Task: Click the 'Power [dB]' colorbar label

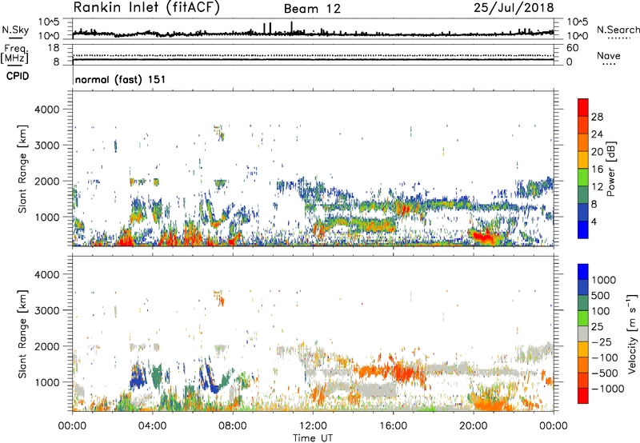Action: (610, 169)
